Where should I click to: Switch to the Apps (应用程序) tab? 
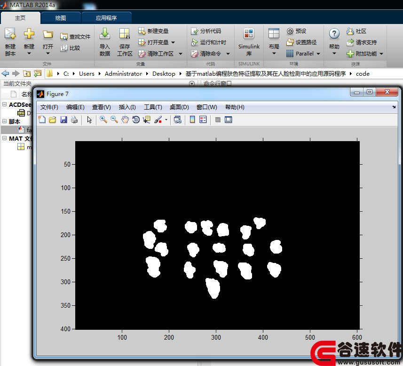point(106,18)
